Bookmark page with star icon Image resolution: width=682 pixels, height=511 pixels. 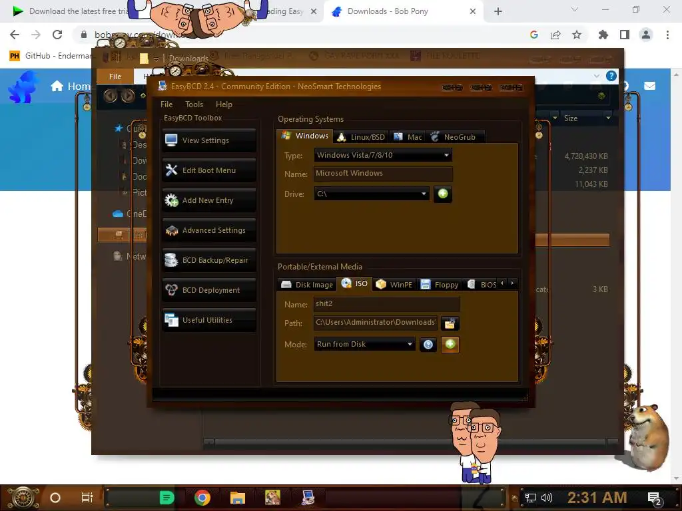click(x=577, y=35)
